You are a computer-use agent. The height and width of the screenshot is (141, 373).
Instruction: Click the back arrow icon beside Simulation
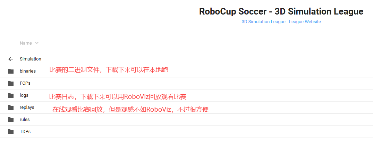(10, 59)
